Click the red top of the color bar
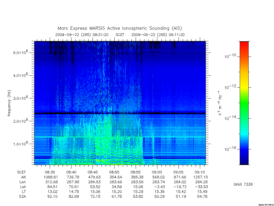The image size is (274, 206). [244, 45]
